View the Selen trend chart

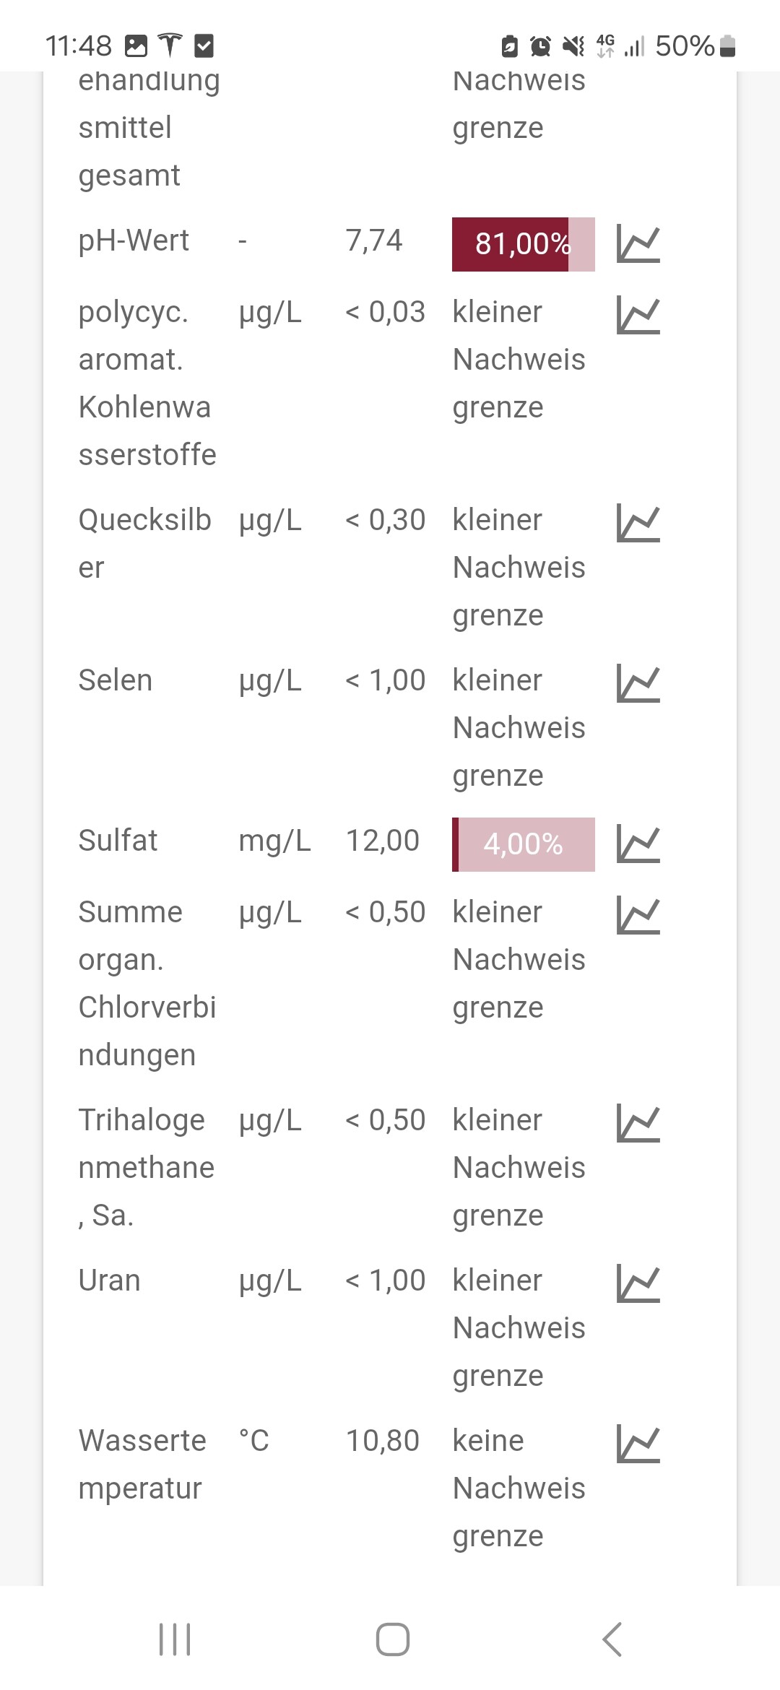coord(638,683)
